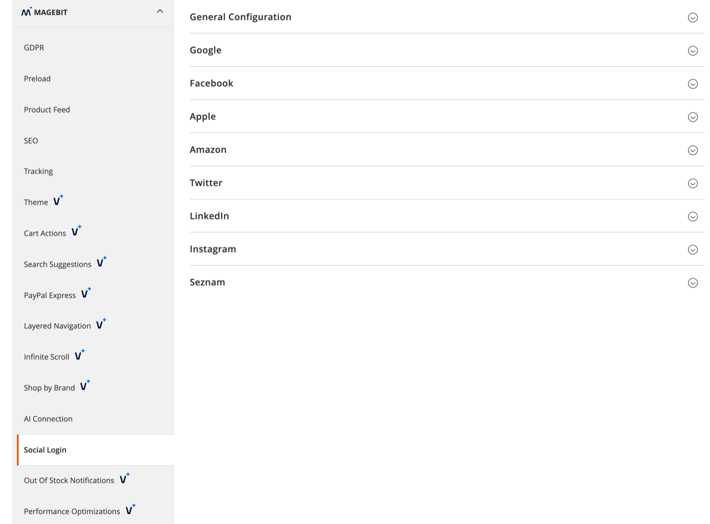
Task: Open the Product Feed settings
Action: [47, 110]
